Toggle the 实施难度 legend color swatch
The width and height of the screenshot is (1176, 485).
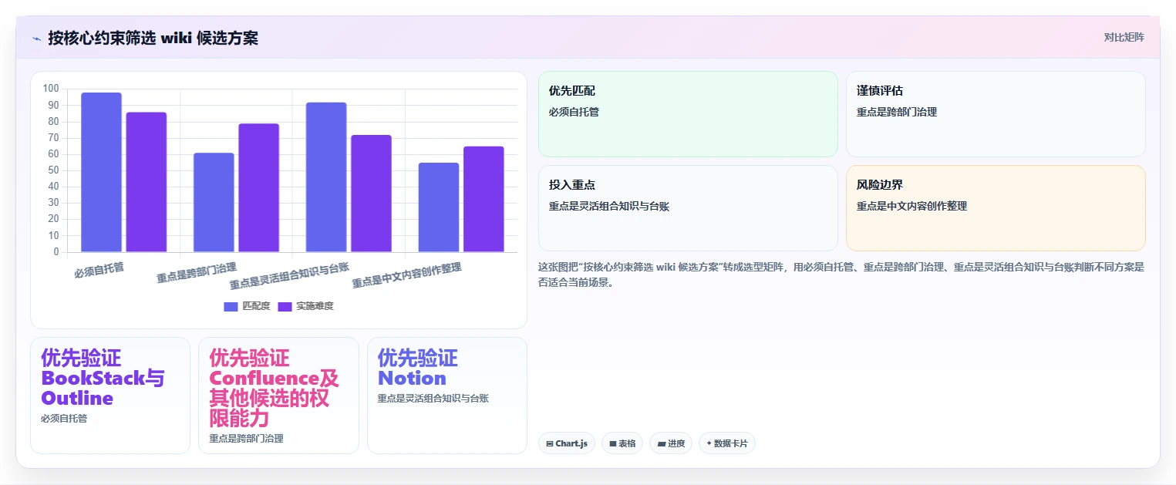coord(285,306)
